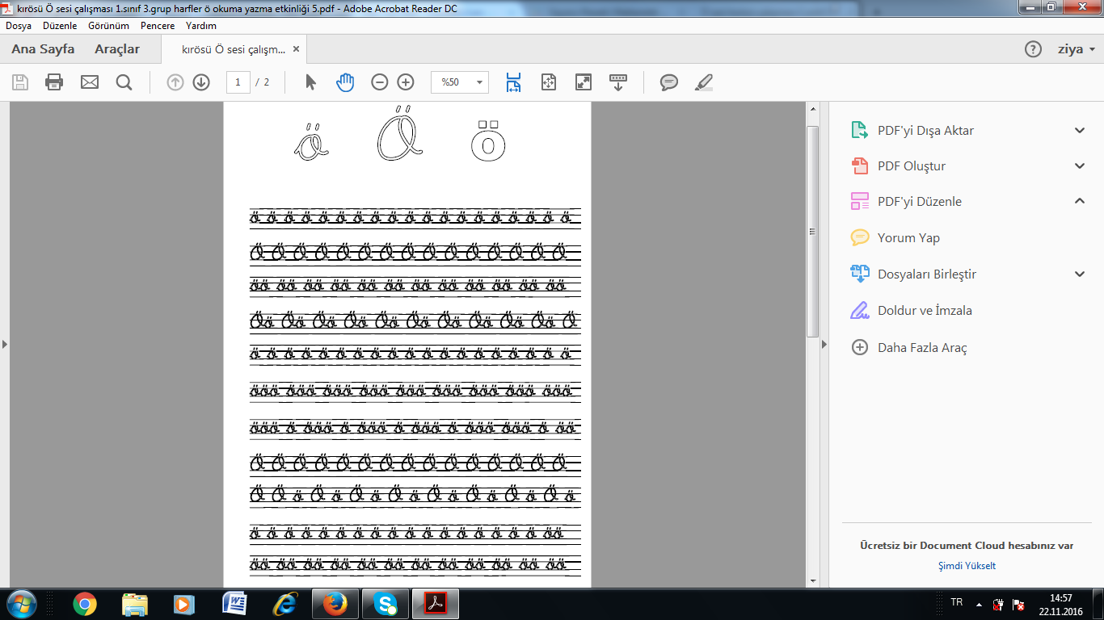This screenshot has width=1104, height=620.
Task: Go to next page arrow
Action: pyautogui.click(x=201, y=82)
